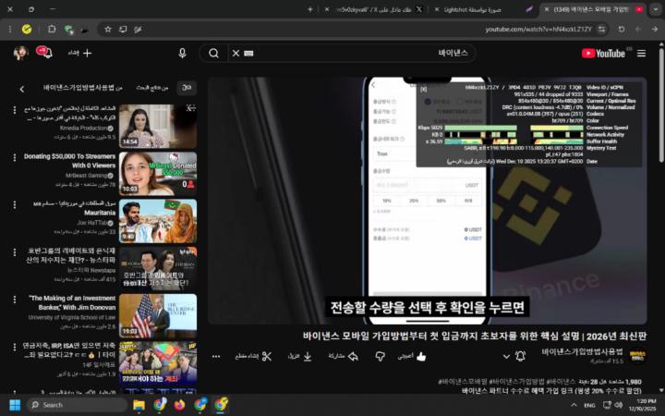
Task: Click the search magnifier button
Action: pyautogui.click(x=213, y=53)
